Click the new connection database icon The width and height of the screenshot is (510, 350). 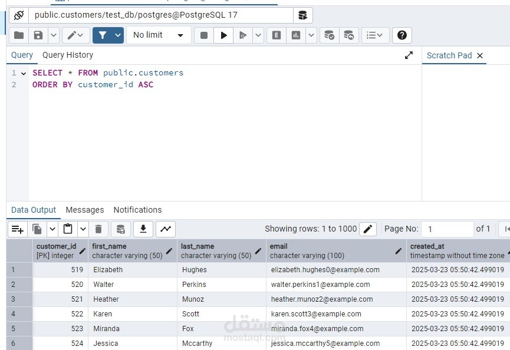pyautogui.click(x=303, y=15)
